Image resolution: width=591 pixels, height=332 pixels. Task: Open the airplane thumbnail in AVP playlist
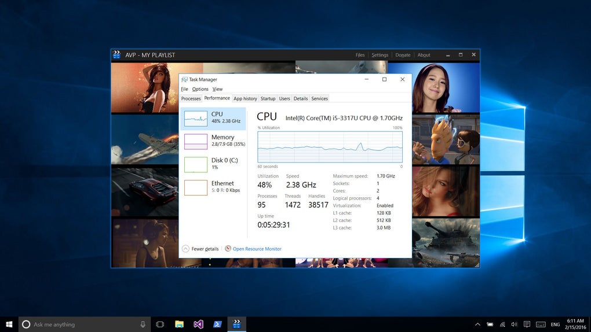pos(145,140)
